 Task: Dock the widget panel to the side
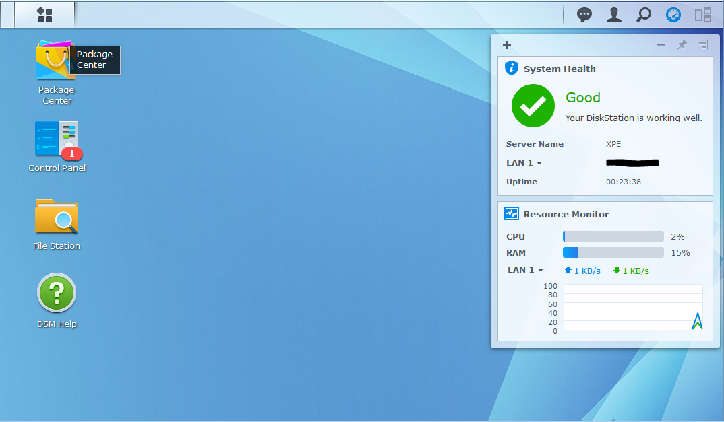click(x=703, y=44)
